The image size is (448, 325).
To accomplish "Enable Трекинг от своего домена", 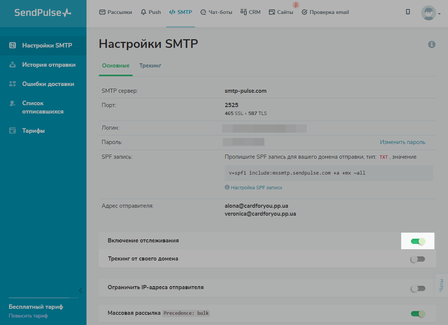I will click(418, 259).
